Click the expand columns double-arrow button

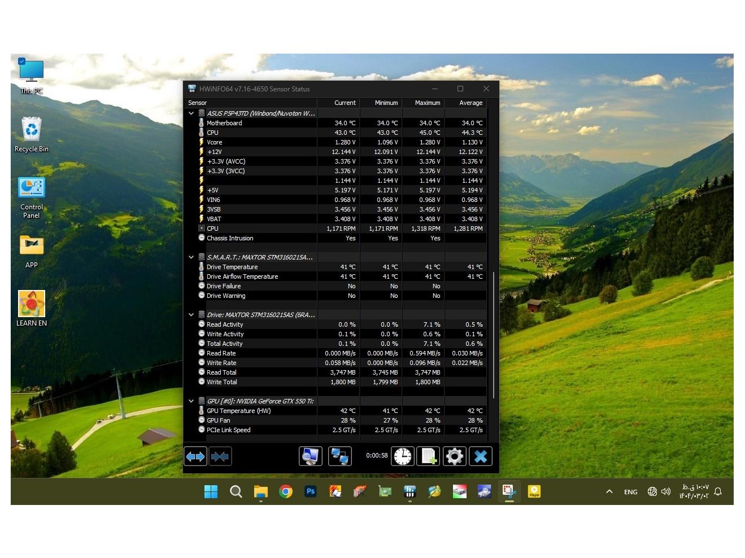click(x=195, y=456)
